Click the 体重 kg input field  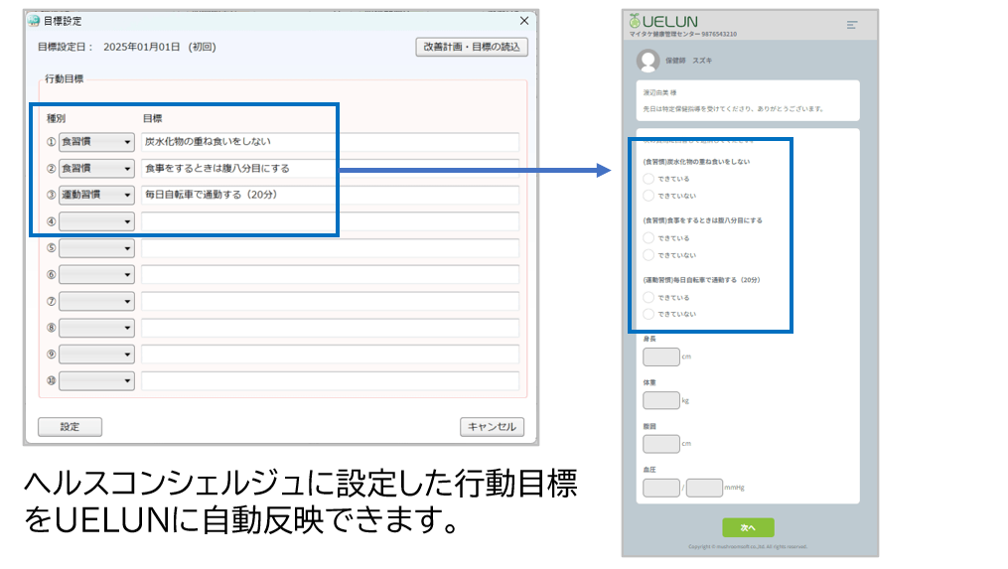[x=660, y=400]
